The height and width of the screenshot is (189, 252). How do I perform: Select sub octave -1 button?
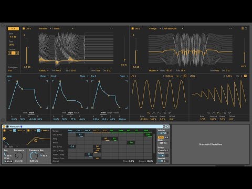point(14,52)
